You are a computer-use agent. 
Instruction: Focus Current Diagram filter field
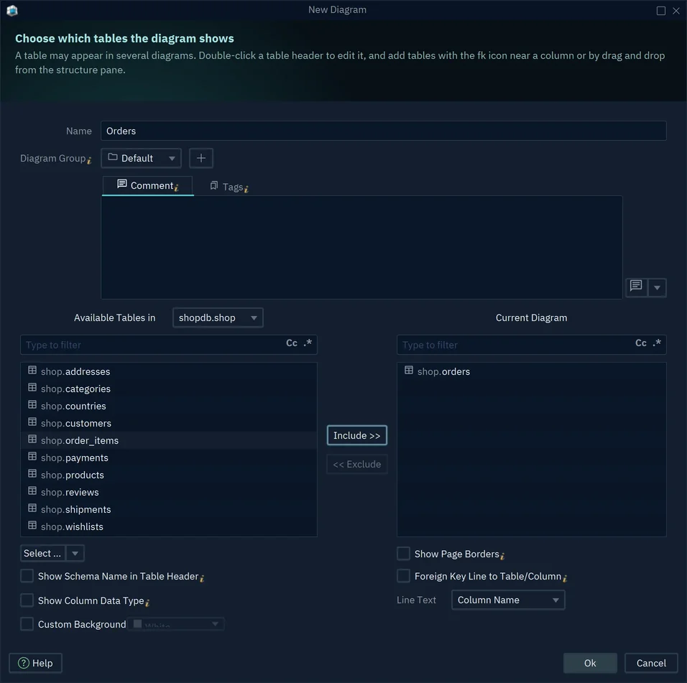pyautogui.click(x=532, y=345)
